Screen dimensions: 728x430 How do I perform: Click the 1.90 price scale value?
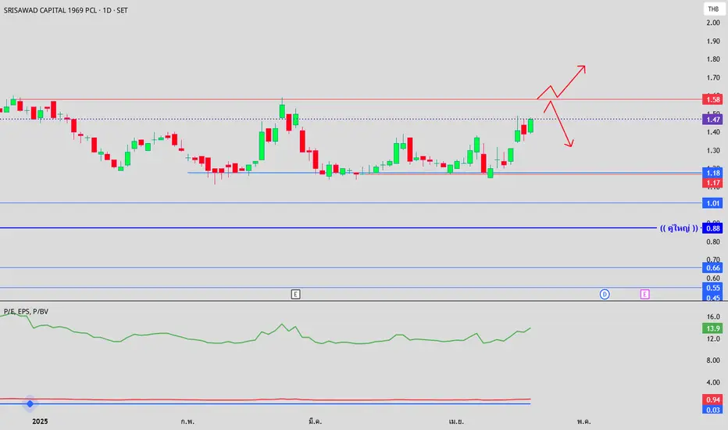[x=713, y=41]
